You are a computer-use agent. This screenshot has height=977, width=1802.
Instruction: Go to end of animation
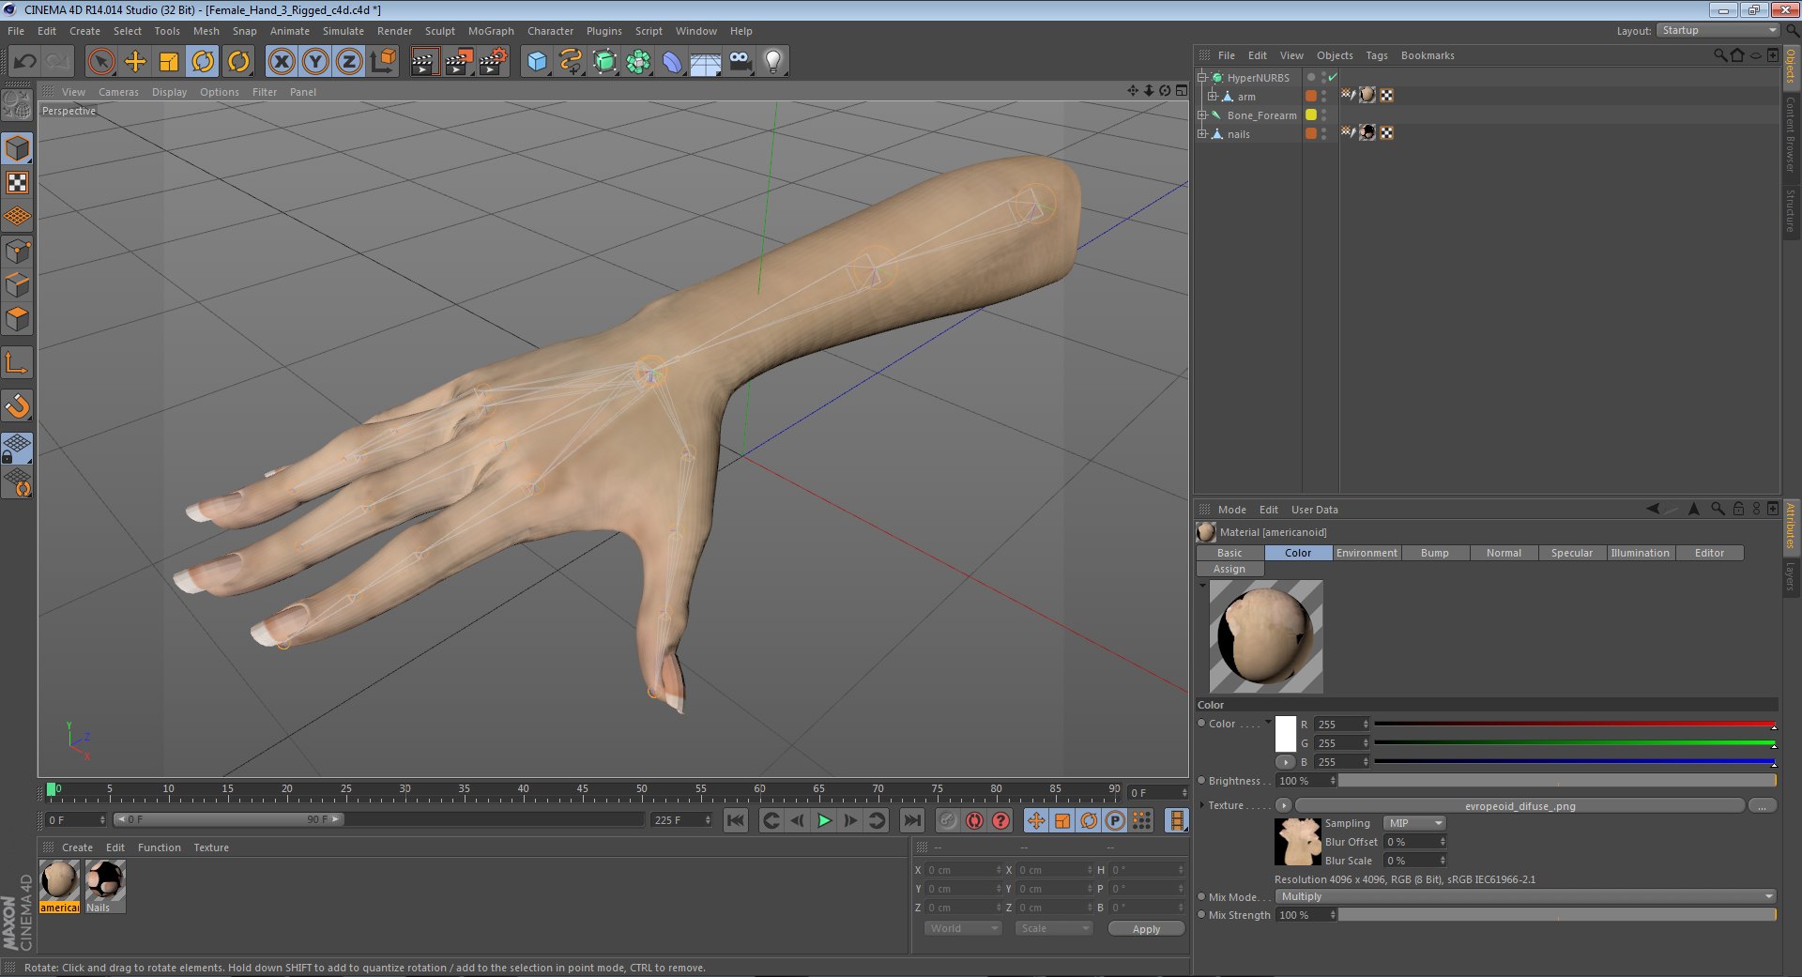[x=911, y=821]
